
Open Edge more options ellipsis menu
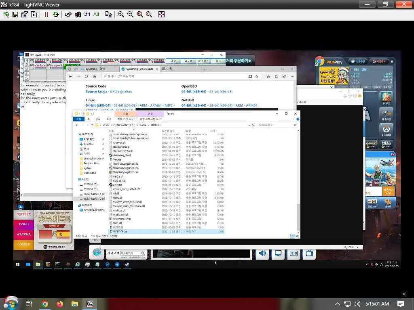[x=292, y=76]
